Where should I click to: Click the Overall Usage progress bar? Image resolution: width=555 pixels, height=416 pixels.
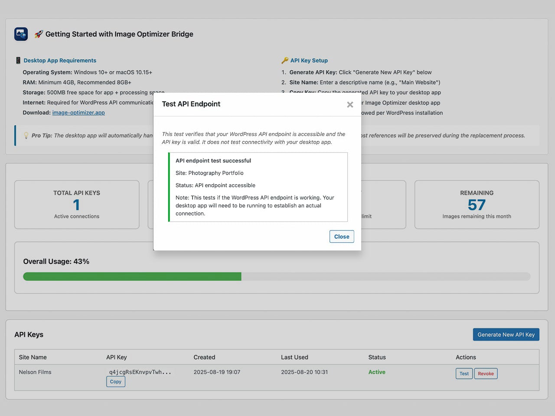tap(277, 276)
